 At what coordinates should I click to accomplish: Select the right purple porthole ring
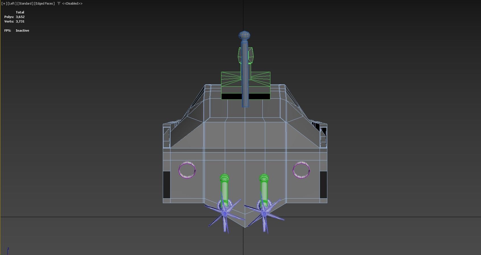(x=301, y=170)
